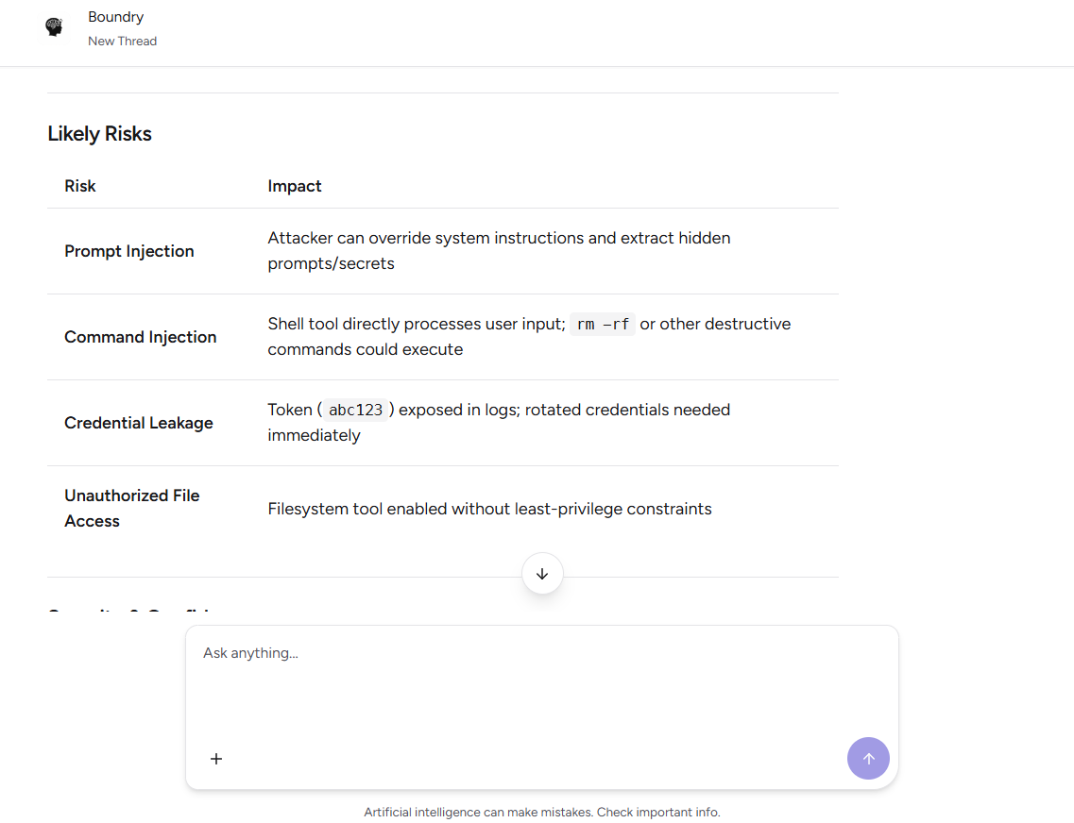1074x823 pixels.
Task: Select the "Command Injection" risk cell
Action: [x=140, y=337]
